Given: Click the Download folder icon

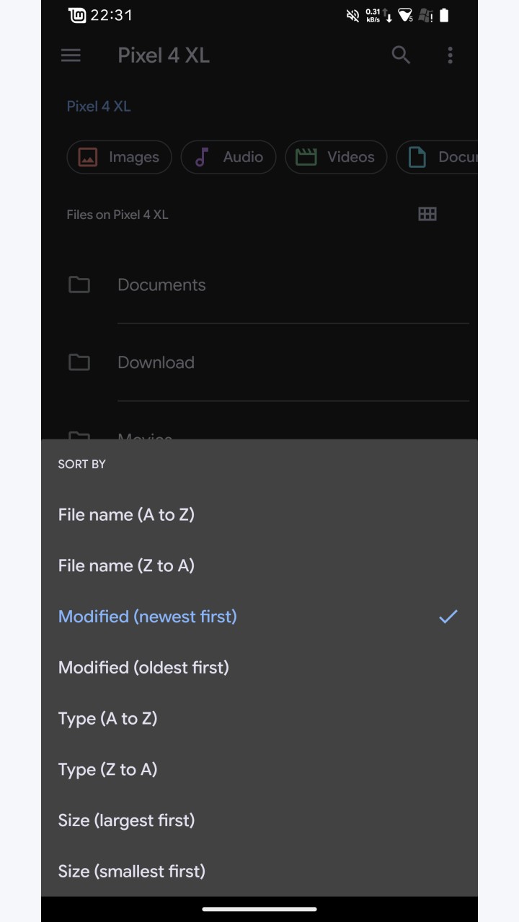Looking at the screenshot, I should pyautogui.click(x=79, y=362).
